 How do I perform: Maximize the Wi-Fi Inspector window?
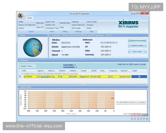pyautogui.click(x=138, y=13)
